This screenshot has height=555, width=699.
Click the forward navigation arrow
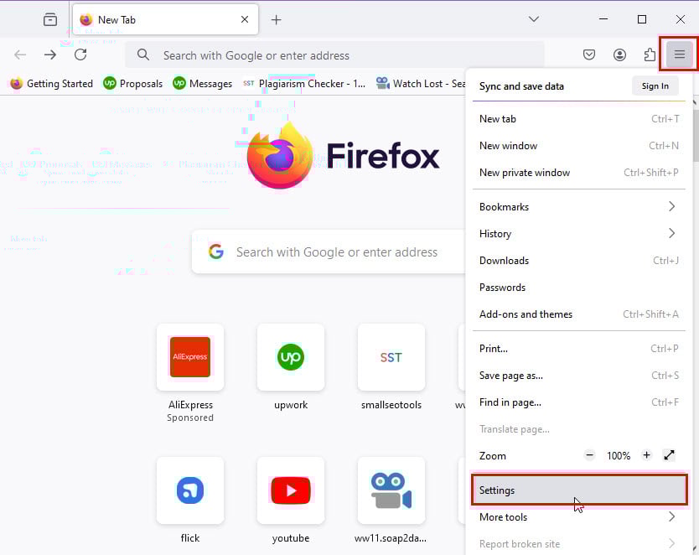[50, 55]
